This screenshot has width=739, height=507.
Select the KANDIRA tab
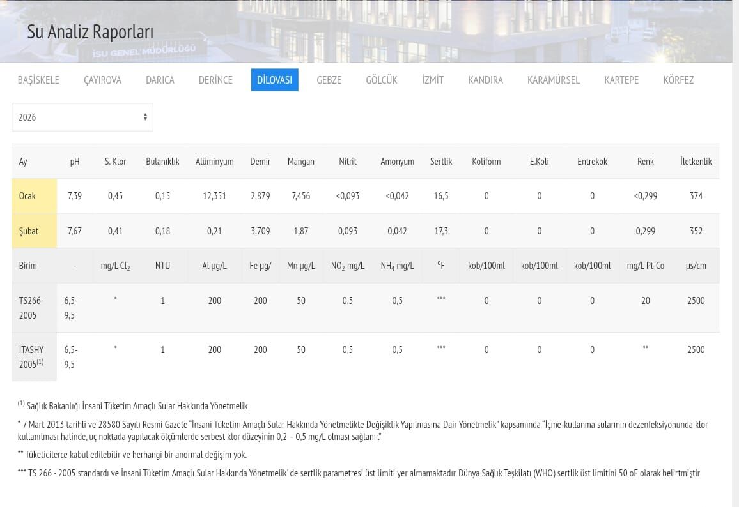[x=485, y=80]
